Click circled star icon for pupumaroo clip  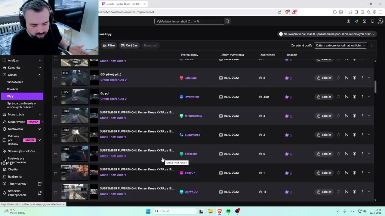tap(354, 135)
